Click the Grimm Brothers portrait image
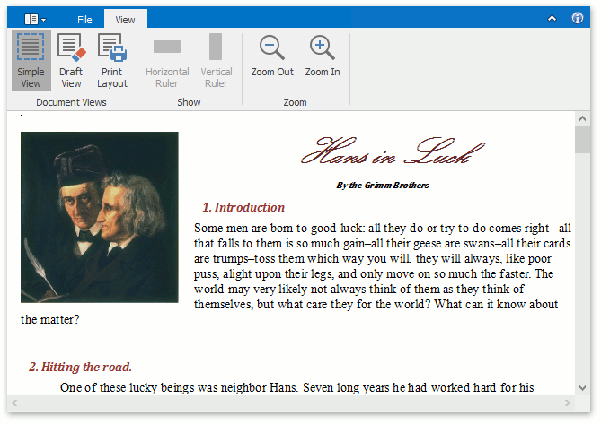The height and width of the screenshot is (424, 601). pyautogui.click(x=99, y=217)
